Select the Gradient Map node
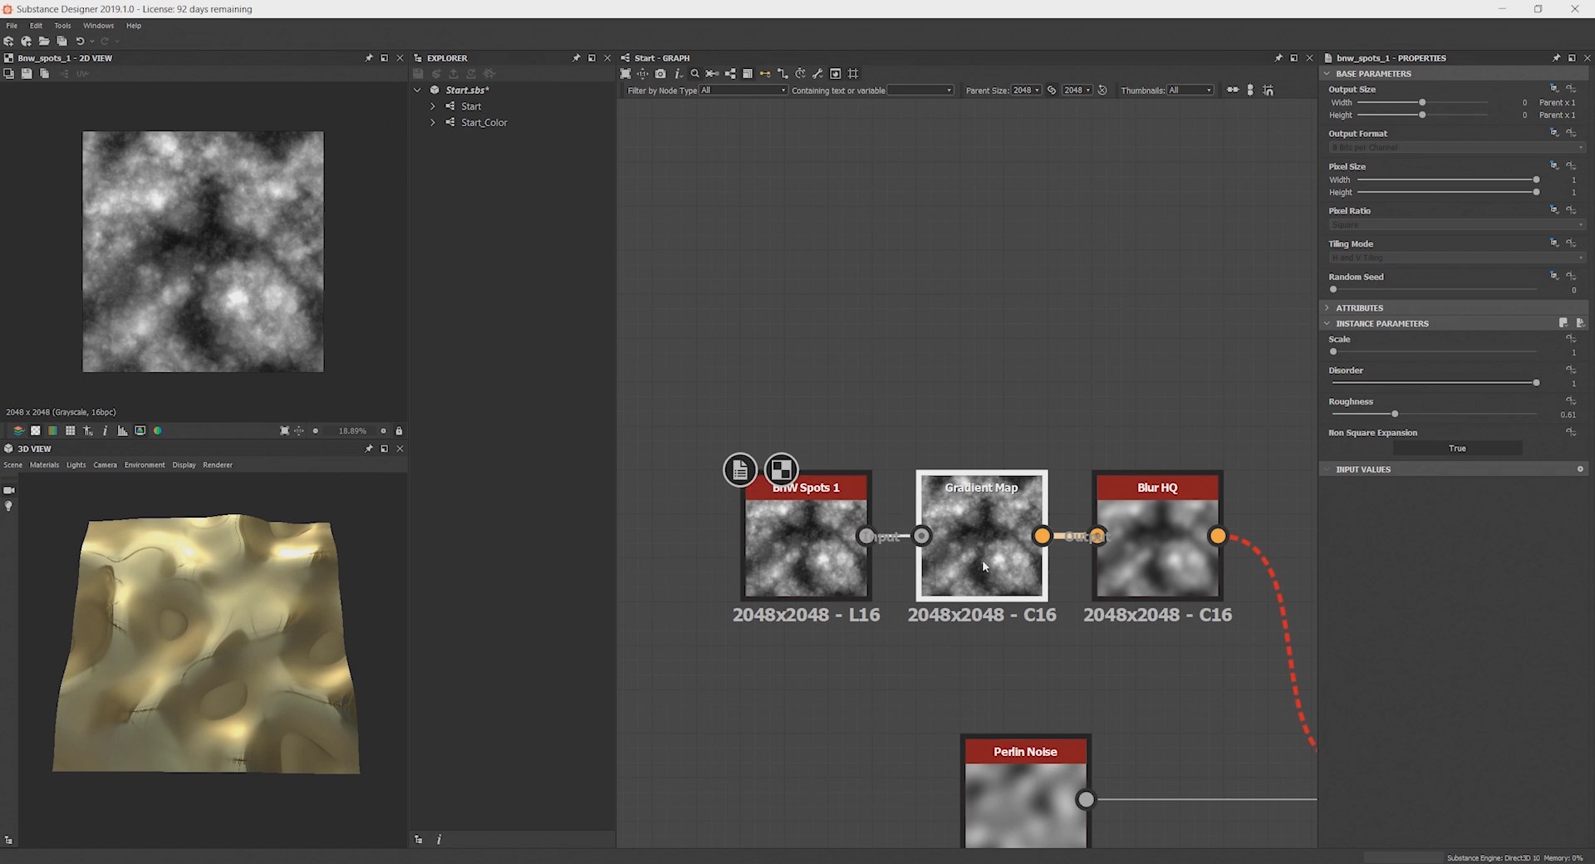The image size is (1595, 864). pyautogui.click(x=982, y=536)
